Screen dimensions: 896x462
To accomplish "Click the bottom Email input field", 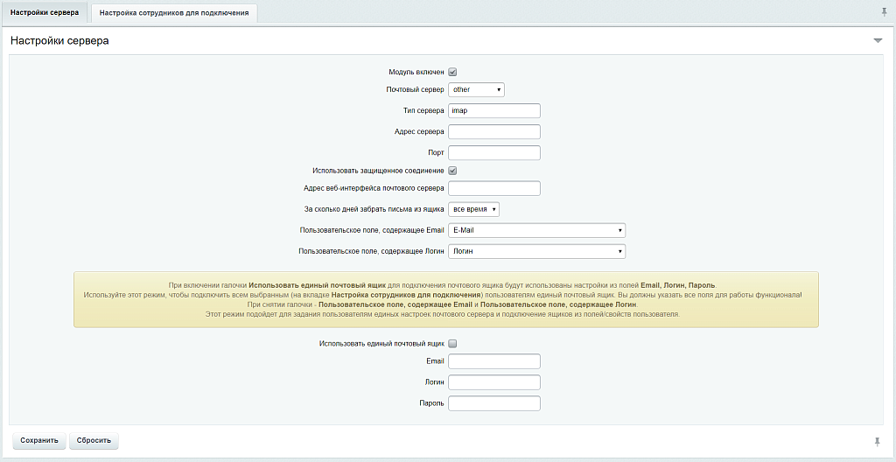I will pyautogui.click(x=493, y=361).
